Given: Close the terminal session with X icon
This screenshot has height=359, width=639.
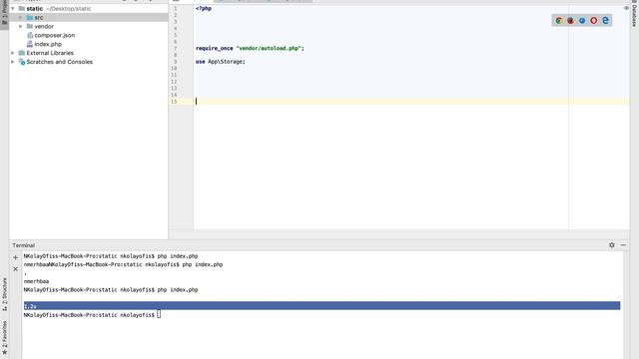Looking at the screenshot, I should 16,269.
